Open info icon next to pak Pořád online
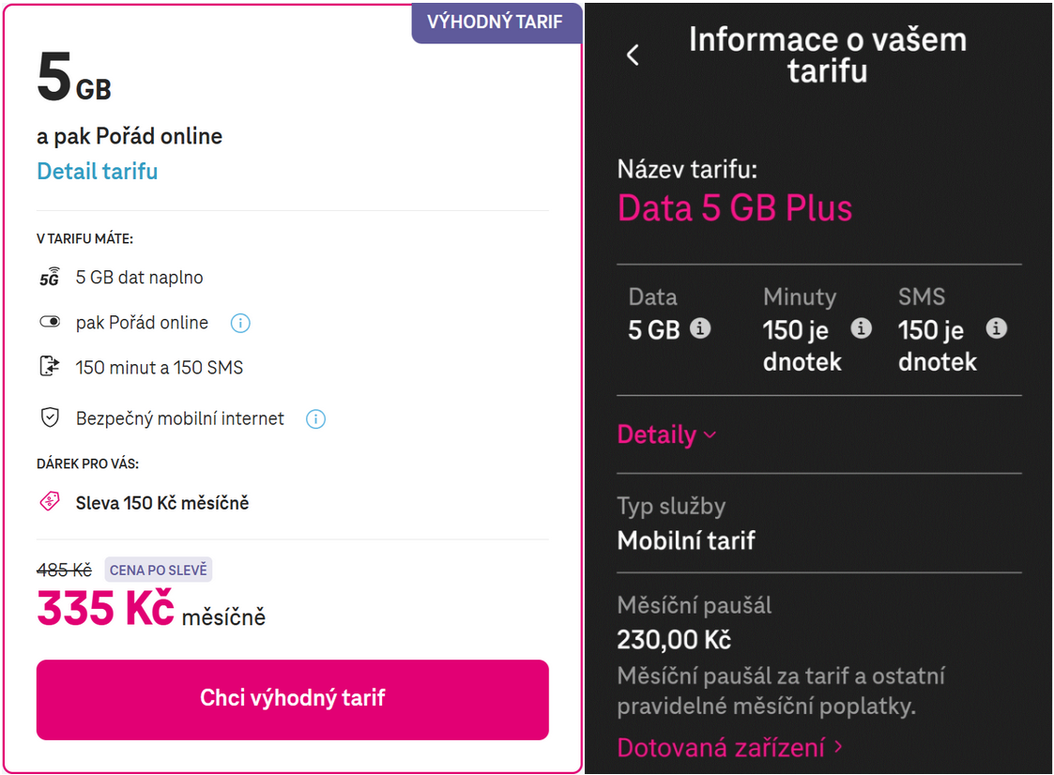The width and height of the screenshot is (1054, 775). tap(240, 324)
